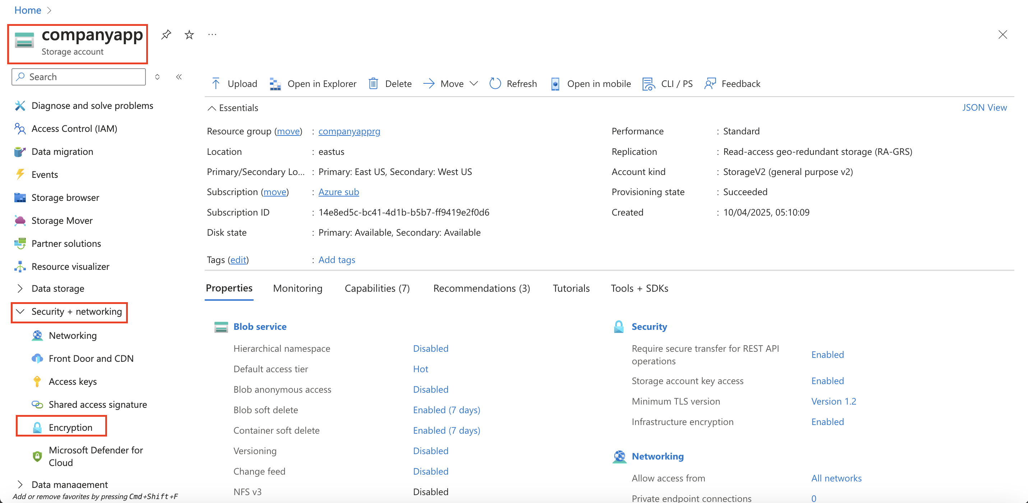Screen dimensions: 1028x503
Task: Click Version 1.2 minimum TLS value
Action: coord(833,401)
